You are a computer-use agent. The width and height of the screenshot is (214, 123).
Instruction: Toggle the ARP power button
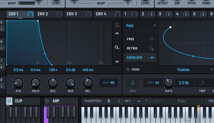tap(47, 101)
